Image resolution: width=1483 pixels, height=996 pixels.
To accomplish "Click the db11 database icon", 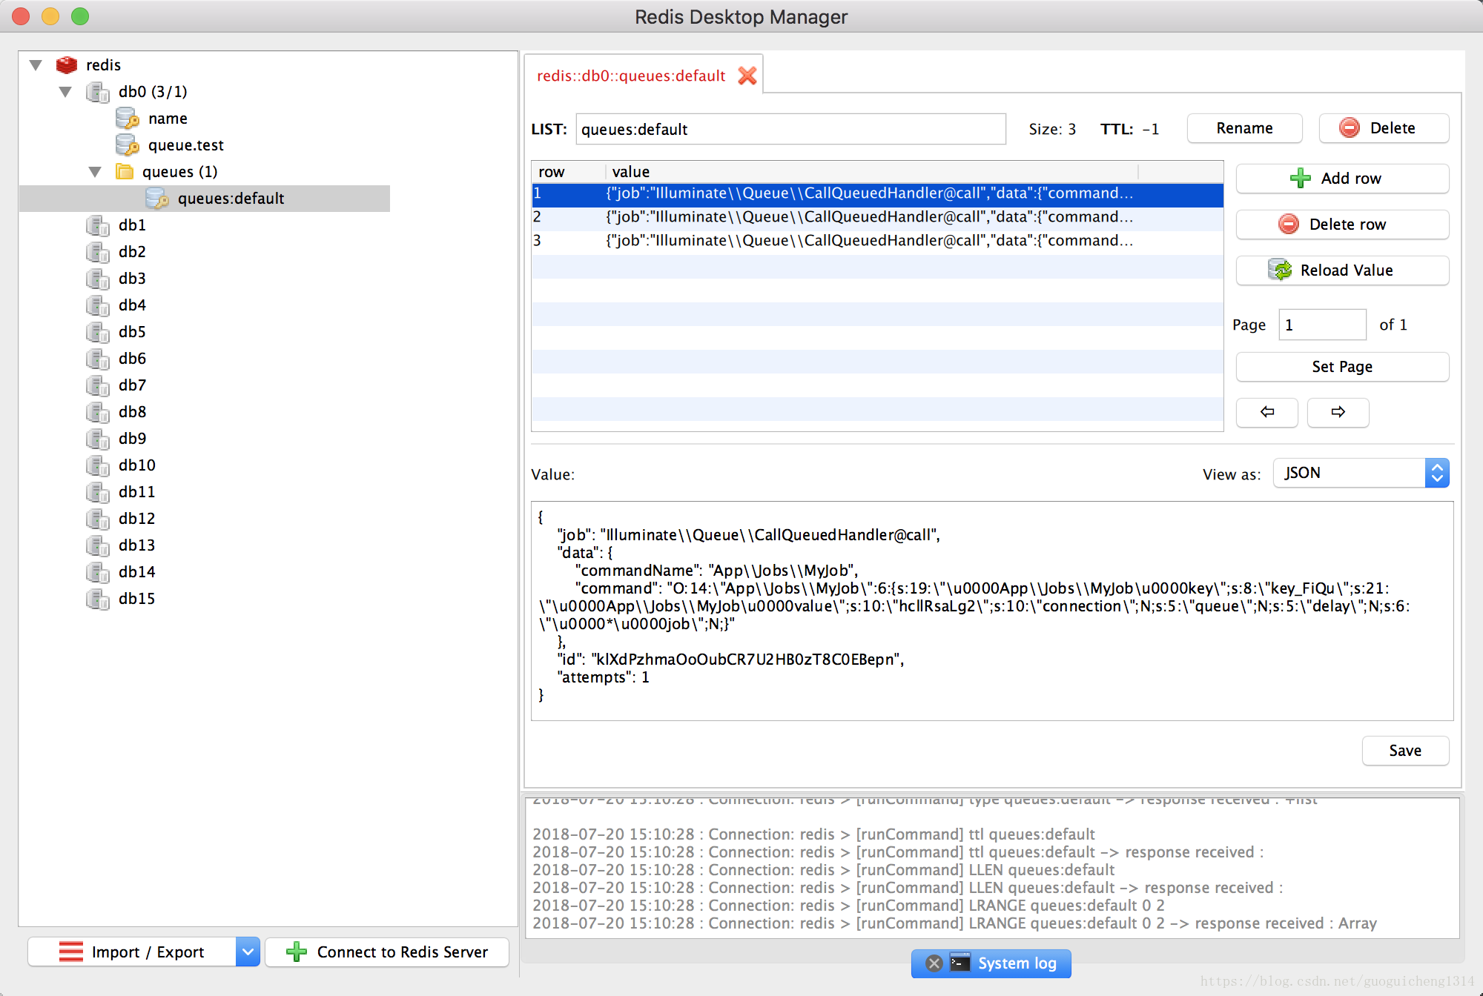I will (98, 492).
